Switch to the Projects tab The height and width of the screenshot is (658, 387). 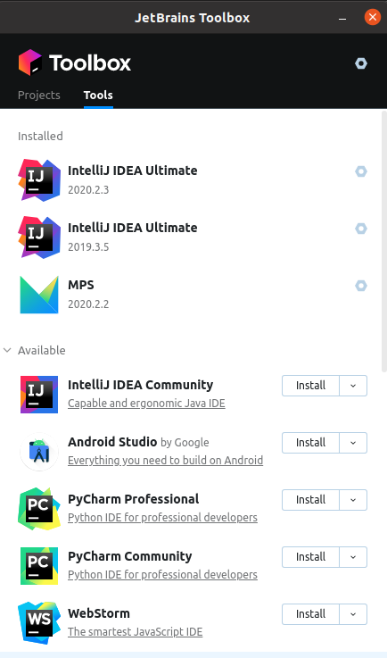pos(39,96)
